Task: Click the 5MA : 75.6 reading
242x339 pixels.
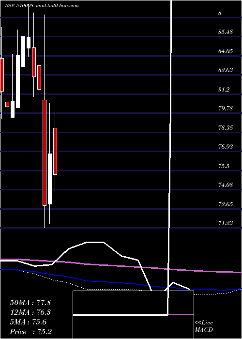Action: [28, 322]
